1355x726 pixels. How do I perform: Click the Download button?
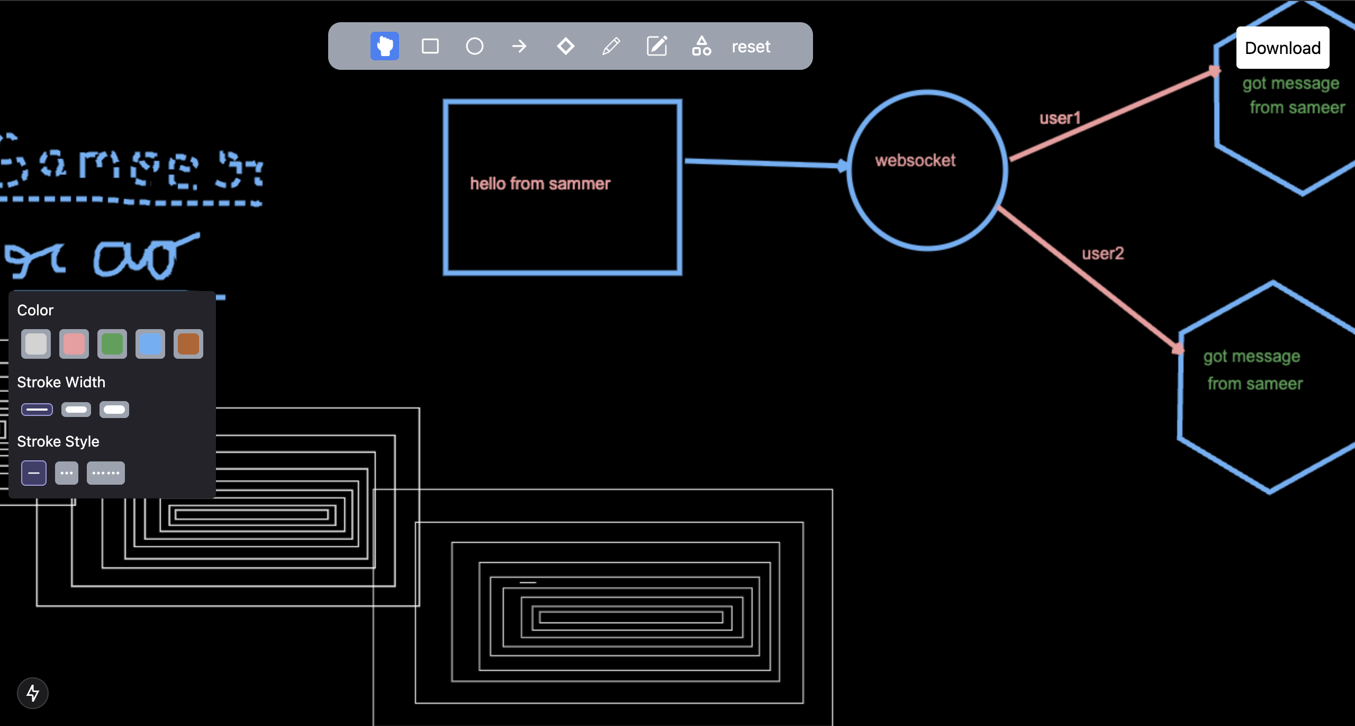(x=1282, y=48)
